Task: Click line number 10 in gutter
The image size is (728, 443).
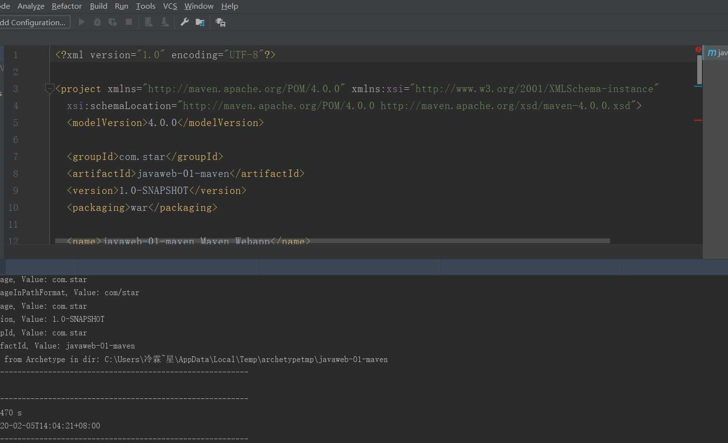Action: coord(13,207)
